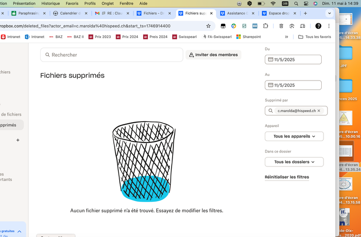Open the Historique menu
The width and height of the screenshot is (361, 237).
[50, 3]
